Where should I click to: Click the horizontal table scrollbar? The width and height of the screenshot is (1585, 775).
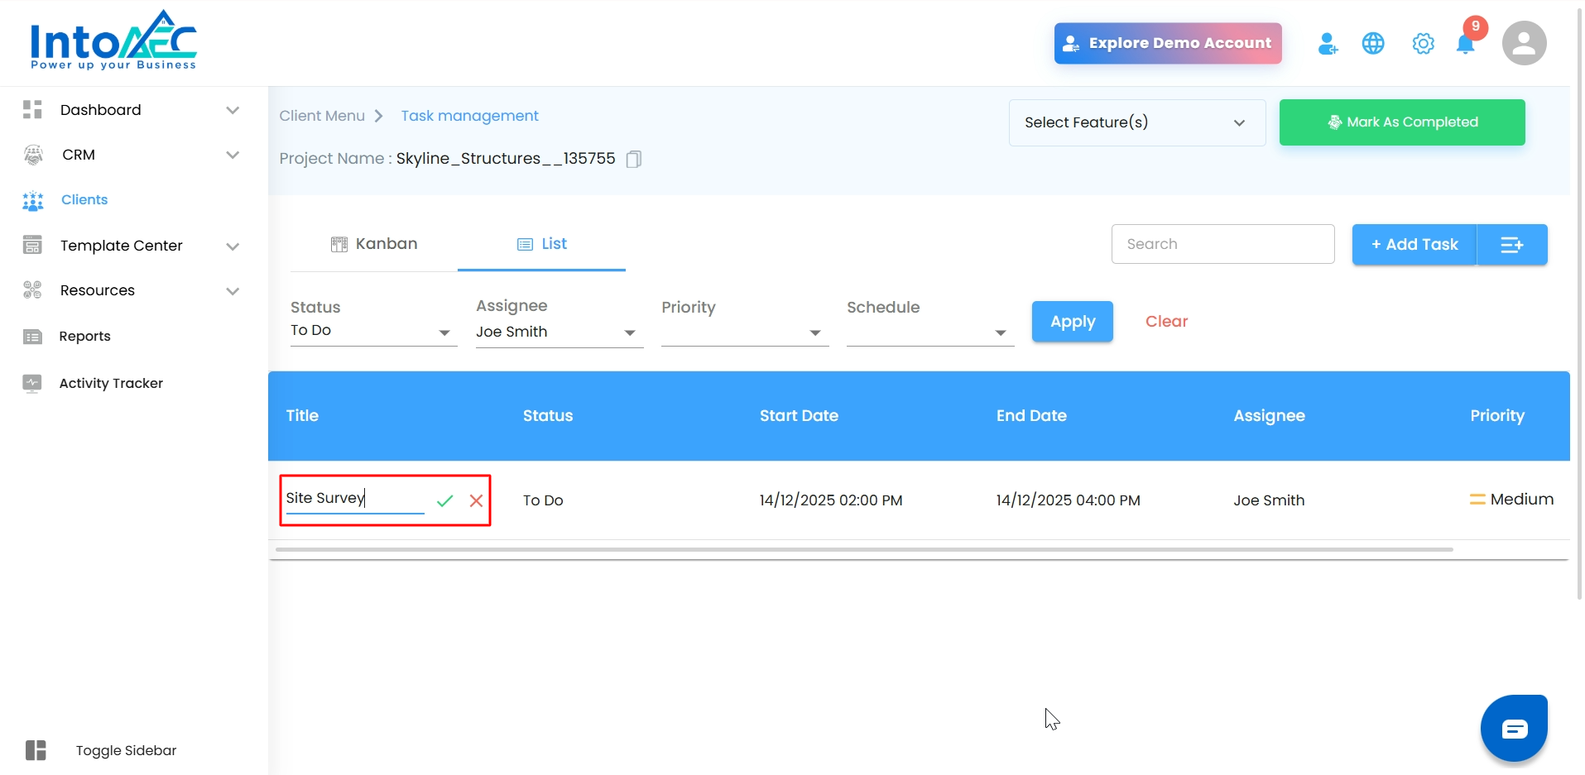click(864, 549)
